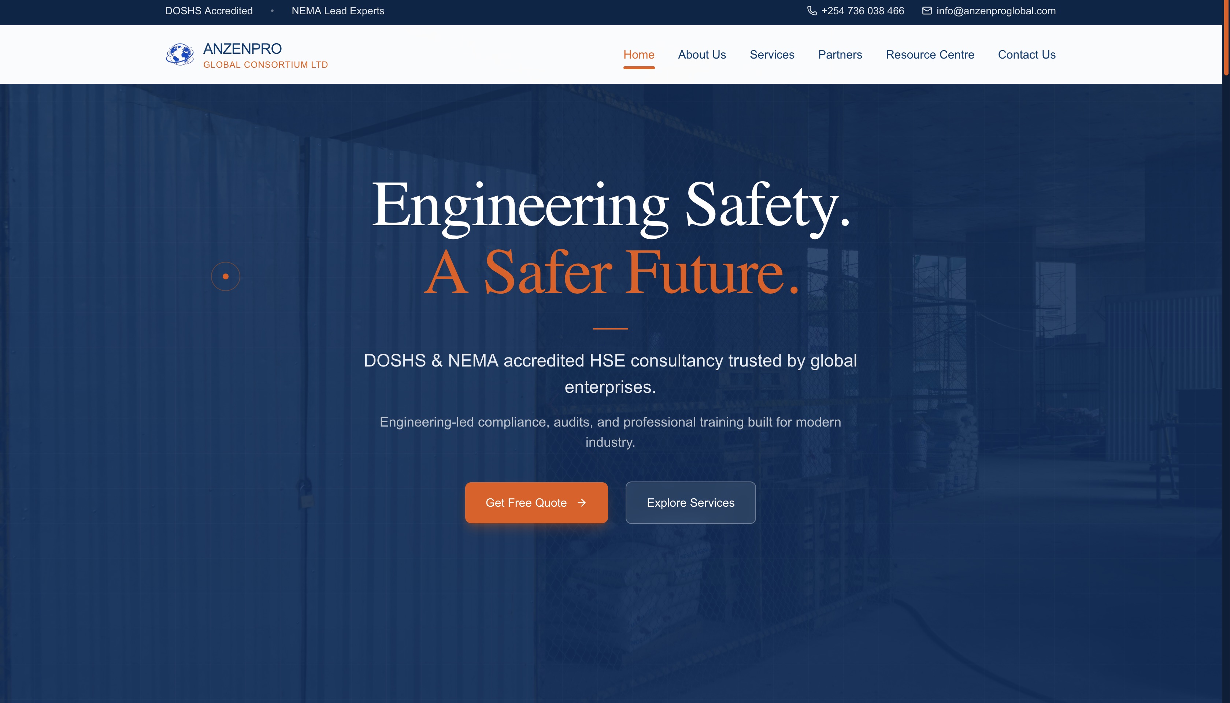
Task: Click the phone icon in the top bar
Action: pyautogui.click(x=813, y=11)
